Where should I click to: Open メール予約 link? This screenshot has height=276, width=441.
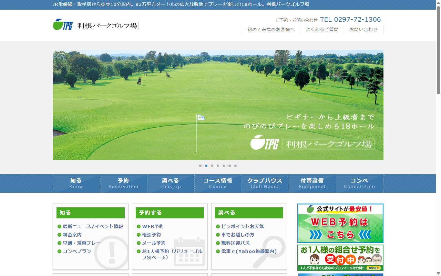pyautogui.click(x=154, y=243)
